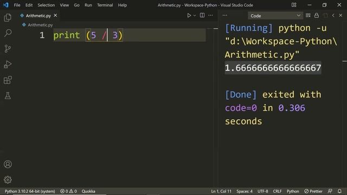Open output panel More Actions ellipsis
Image resolution: width=347 pixels, height=195 pixels.
[x=225, y=15]
